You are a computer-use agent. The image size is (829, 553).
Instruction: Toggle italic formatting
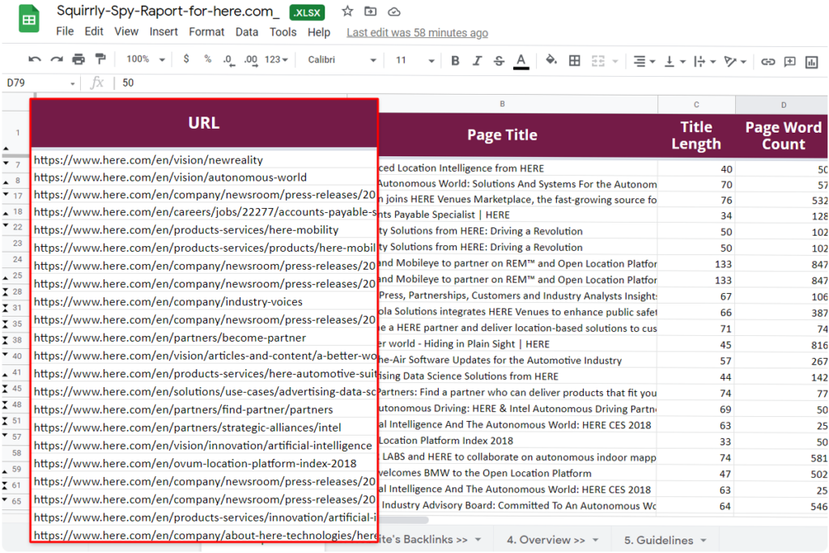click(477, 61)
